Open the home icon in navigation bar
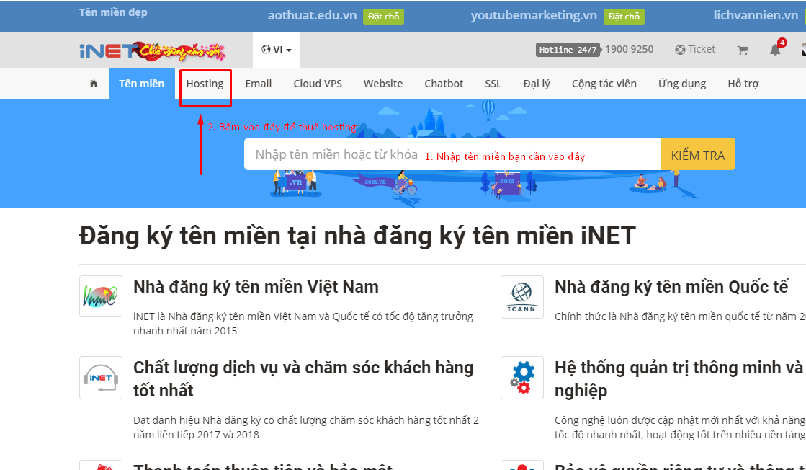This screenshot has height=470, width=806. 94,84
